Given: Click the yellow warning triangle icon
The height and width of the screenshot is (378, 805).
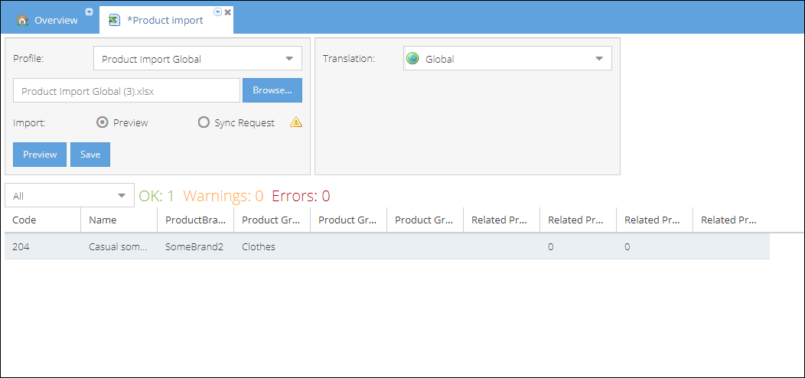Looking at the screenshot, I should (x=296, y=122).
